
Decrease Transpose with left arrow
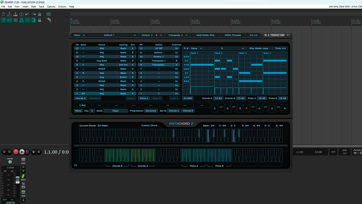tap(182, 35)
